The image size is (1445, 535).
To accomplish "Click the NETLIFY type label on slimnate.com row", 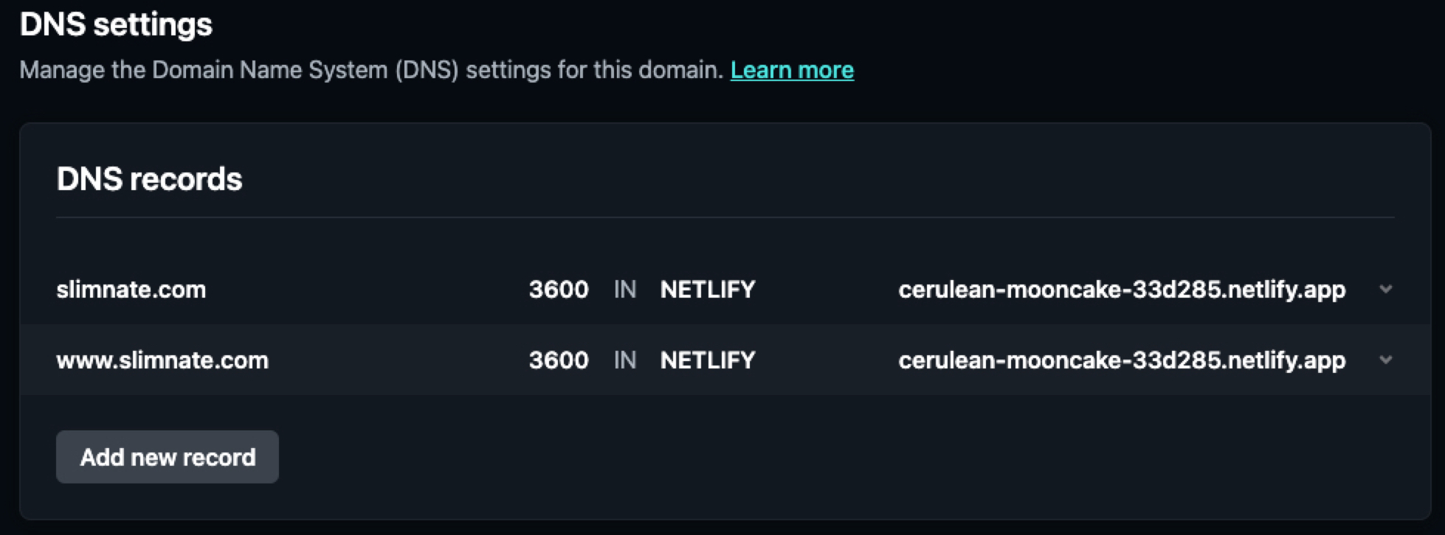I will click(x=706, y=290).
